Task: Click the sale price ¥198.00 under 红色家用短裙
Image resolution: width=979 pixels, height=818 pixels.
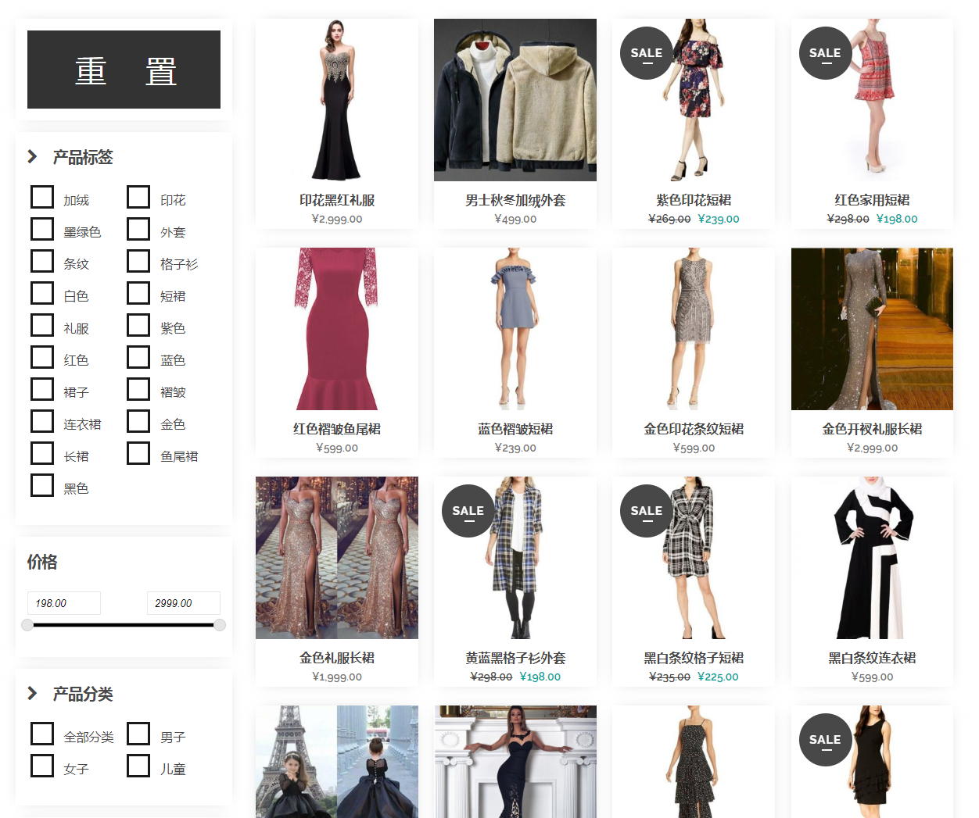Action: point(897,219)
